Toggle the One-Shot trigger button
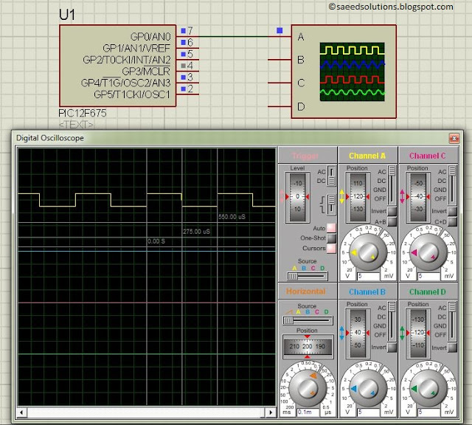 pyautogui.click(x=331, y=238)
